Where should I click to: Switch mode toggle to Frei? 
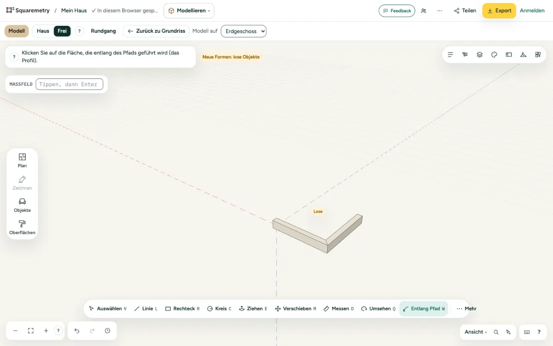(x=62, y=31)
